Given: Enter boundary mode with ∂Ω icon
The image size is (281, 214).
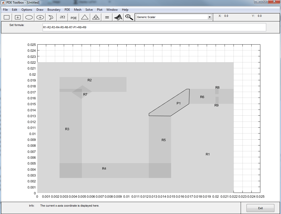Looking at the screenshot, I should (x=62, y=17).
